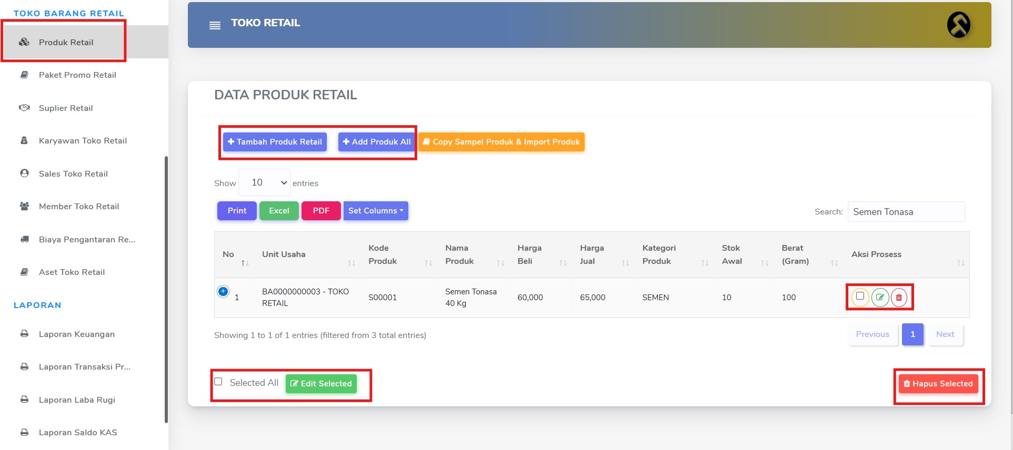Screen dimensions: 1013x450
Task: Export table with Excel button
Action: (279, 211)
